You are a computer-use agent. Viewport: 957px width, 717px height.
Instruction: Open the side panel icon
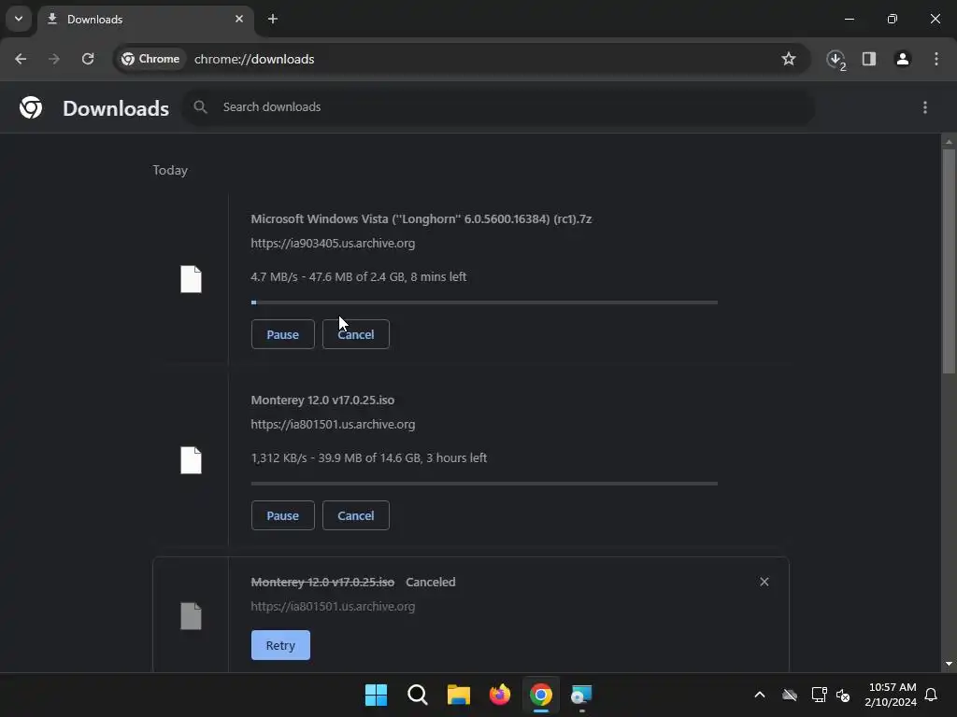[869, 59]
